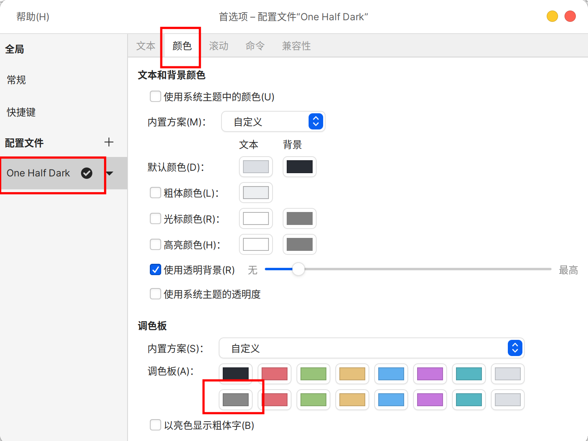Click the transparency slider handle
The height and width of the screenshot is (441, 588).
click(298, 269)
